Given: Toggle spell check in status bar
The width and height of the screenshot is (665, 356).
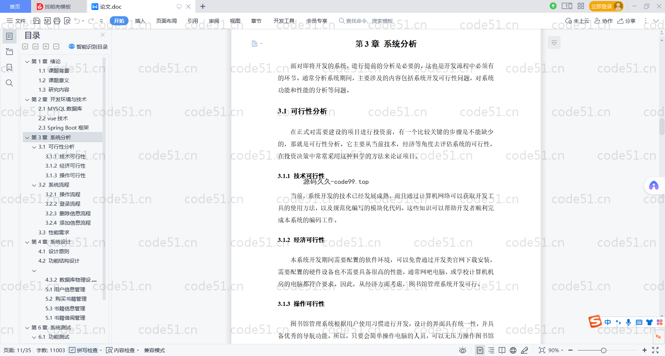Looking at the screenshot, I should (86, 350).
